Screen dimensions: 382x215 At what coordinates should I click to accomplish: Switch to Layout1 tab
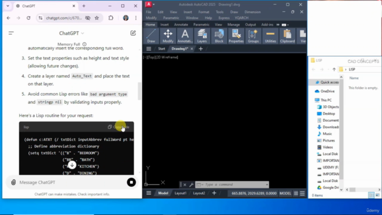pyautogui.click(x=180, y=193)
